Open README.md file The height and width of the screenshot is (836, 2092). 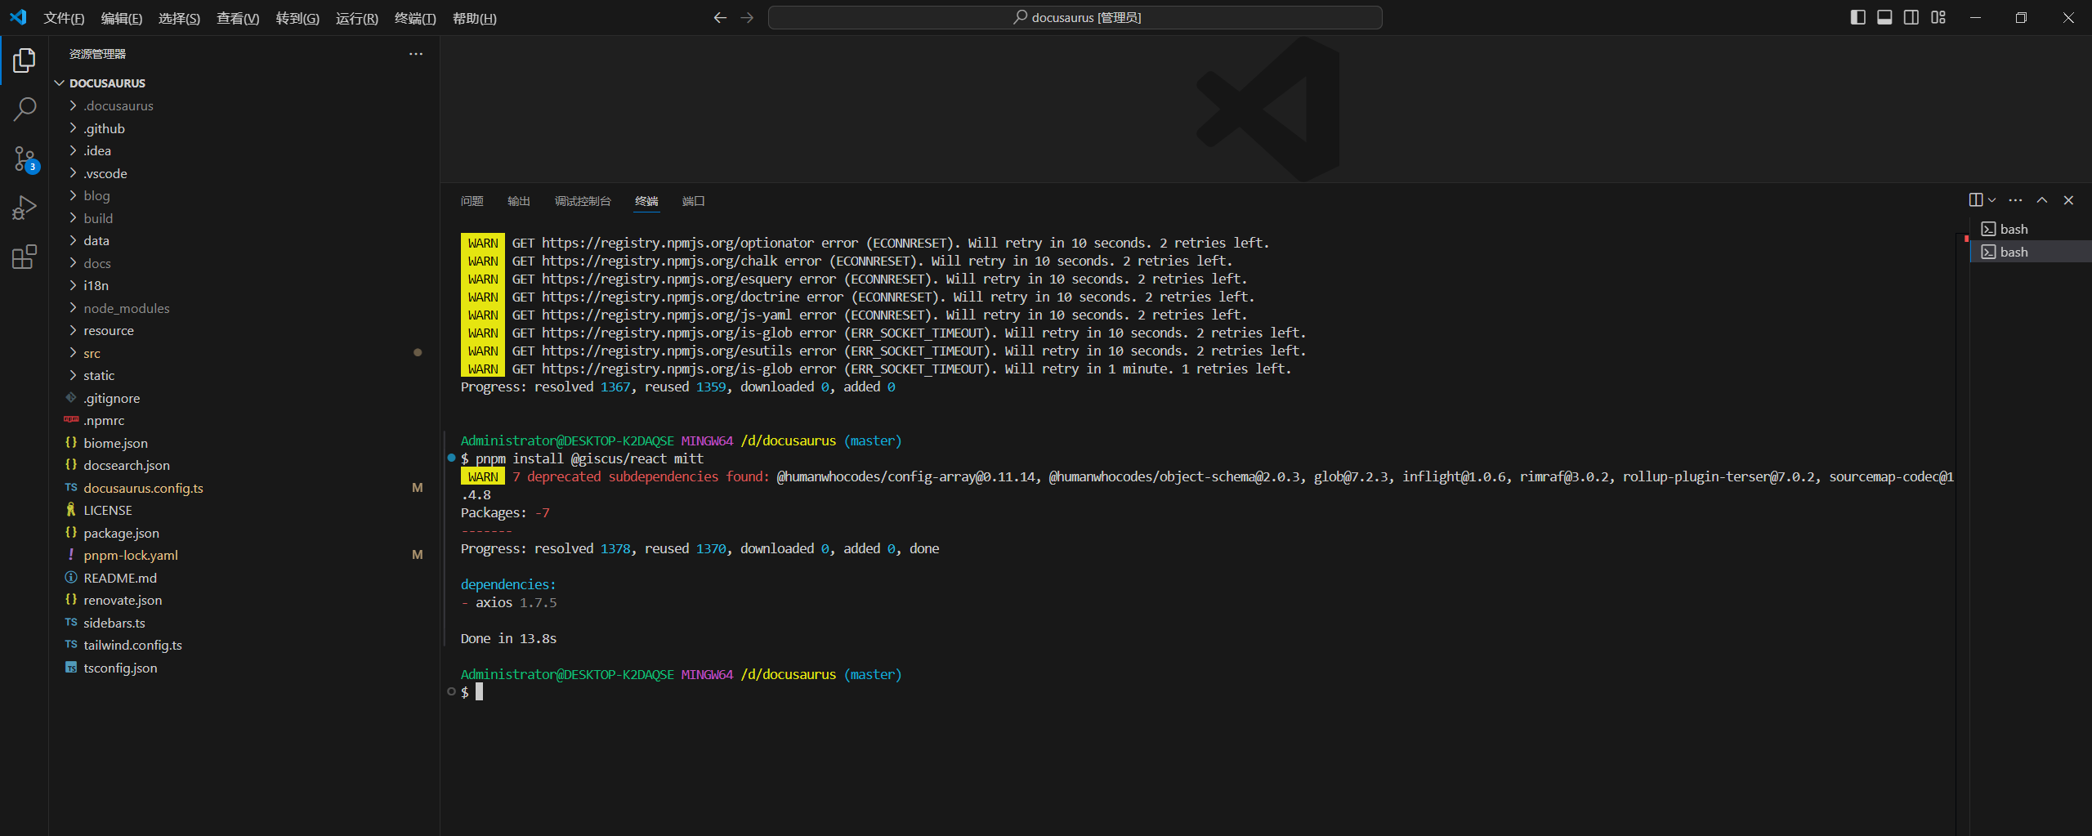pos(244,578)
